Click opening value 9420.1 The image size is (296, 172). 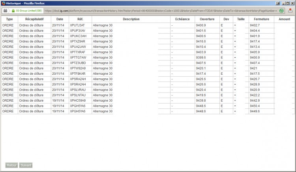[200, 68]
